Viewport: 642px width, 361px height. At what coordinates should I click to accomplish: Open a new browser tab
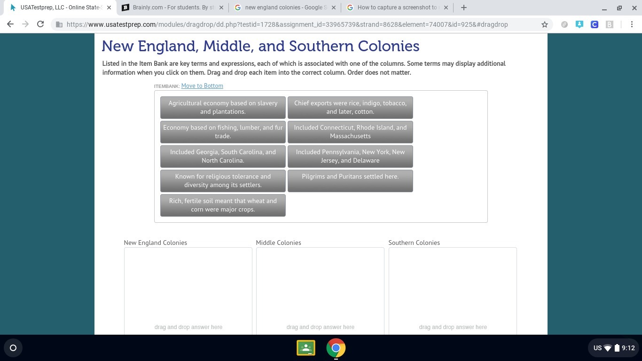(x=464, y=8)
